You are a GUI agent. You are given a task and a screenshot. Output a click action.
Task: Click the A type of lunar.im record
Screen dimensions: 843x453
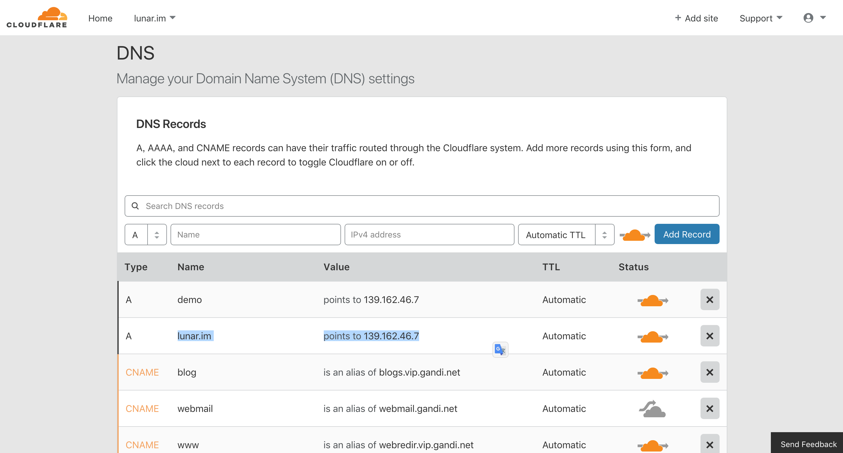coord(128,336)
